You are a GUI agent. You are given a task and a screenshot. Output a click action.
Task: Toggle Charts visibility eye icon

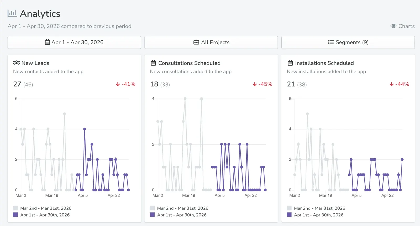pyautogui.click(x=393, y=26)
